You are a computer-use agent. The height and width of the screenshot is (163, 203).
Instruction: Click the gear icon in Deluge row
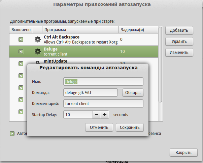click(x=38, y=52)
